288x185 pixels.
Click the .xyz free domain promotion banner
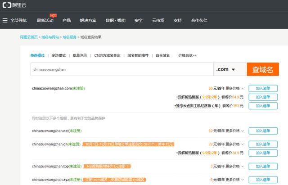[114, 180]
